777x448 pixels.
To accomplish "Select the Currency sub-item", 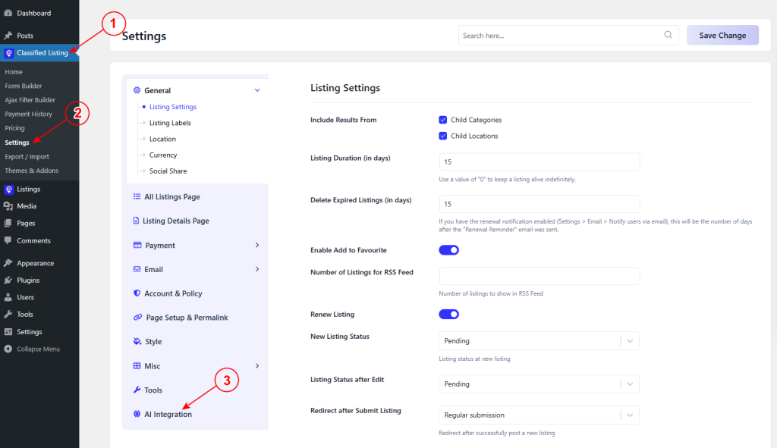I will click(163, 155).
